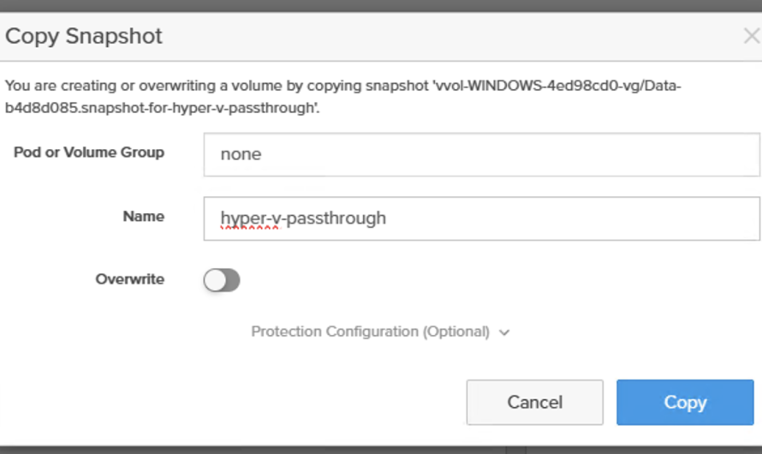Viewport: 762px width, 454px height.
Task: Toggle the Overwrite switch on
Action: 222,280
